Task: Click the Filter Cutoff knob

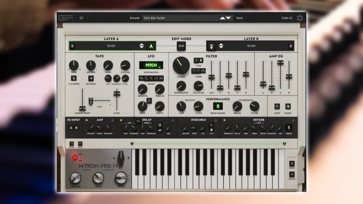Action: tap(181, 65)
